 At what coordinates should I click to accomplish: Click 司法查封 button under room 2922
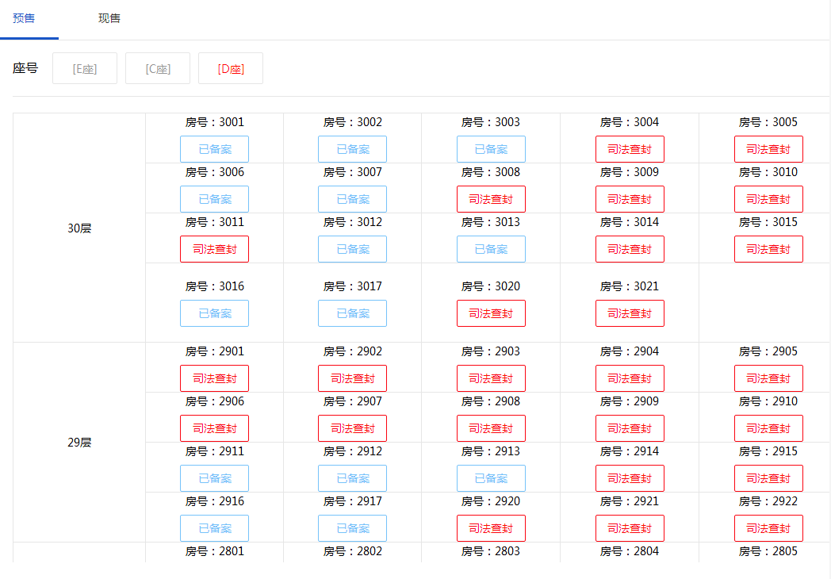click(x=768, y=528)
